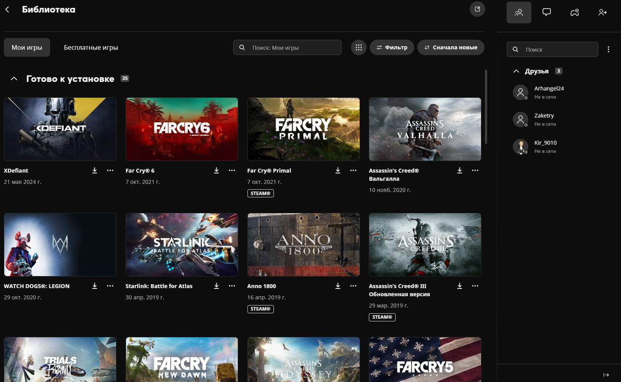Open the friends list panel icon
Screen dimensions: 621x382
click(519, 13)
